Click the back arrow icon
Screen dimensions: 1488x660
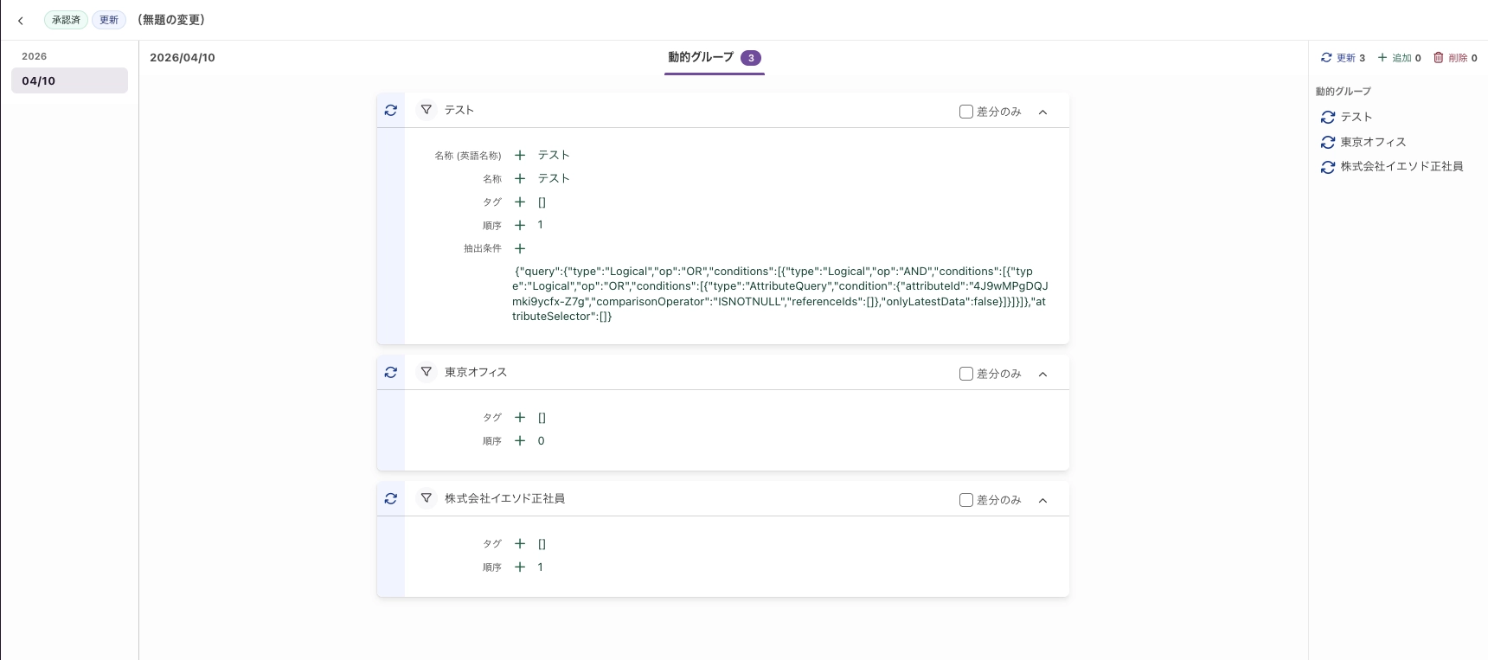[21, 21]
